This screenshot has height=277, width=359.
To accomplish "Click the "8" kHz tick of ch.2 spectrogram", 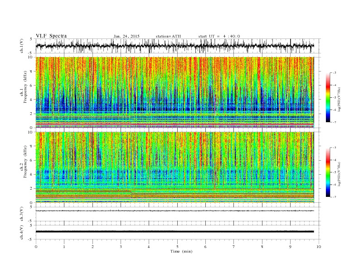I will 32,146.
